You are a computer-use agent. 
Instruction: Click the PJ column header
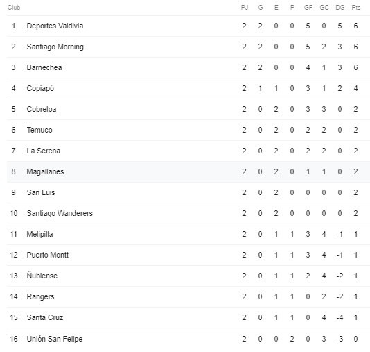coord(244,8)
